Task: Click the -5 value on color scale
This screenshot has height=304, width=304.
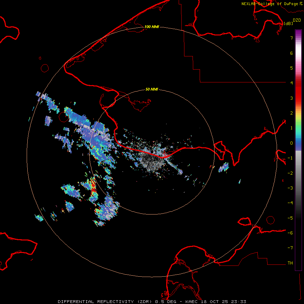Action: (290, 218)
